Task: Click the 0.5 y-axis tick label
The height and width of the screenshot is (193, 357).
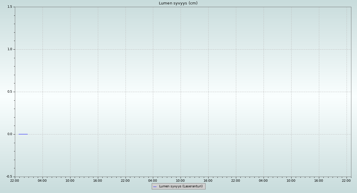Action: tap(10, 92)
